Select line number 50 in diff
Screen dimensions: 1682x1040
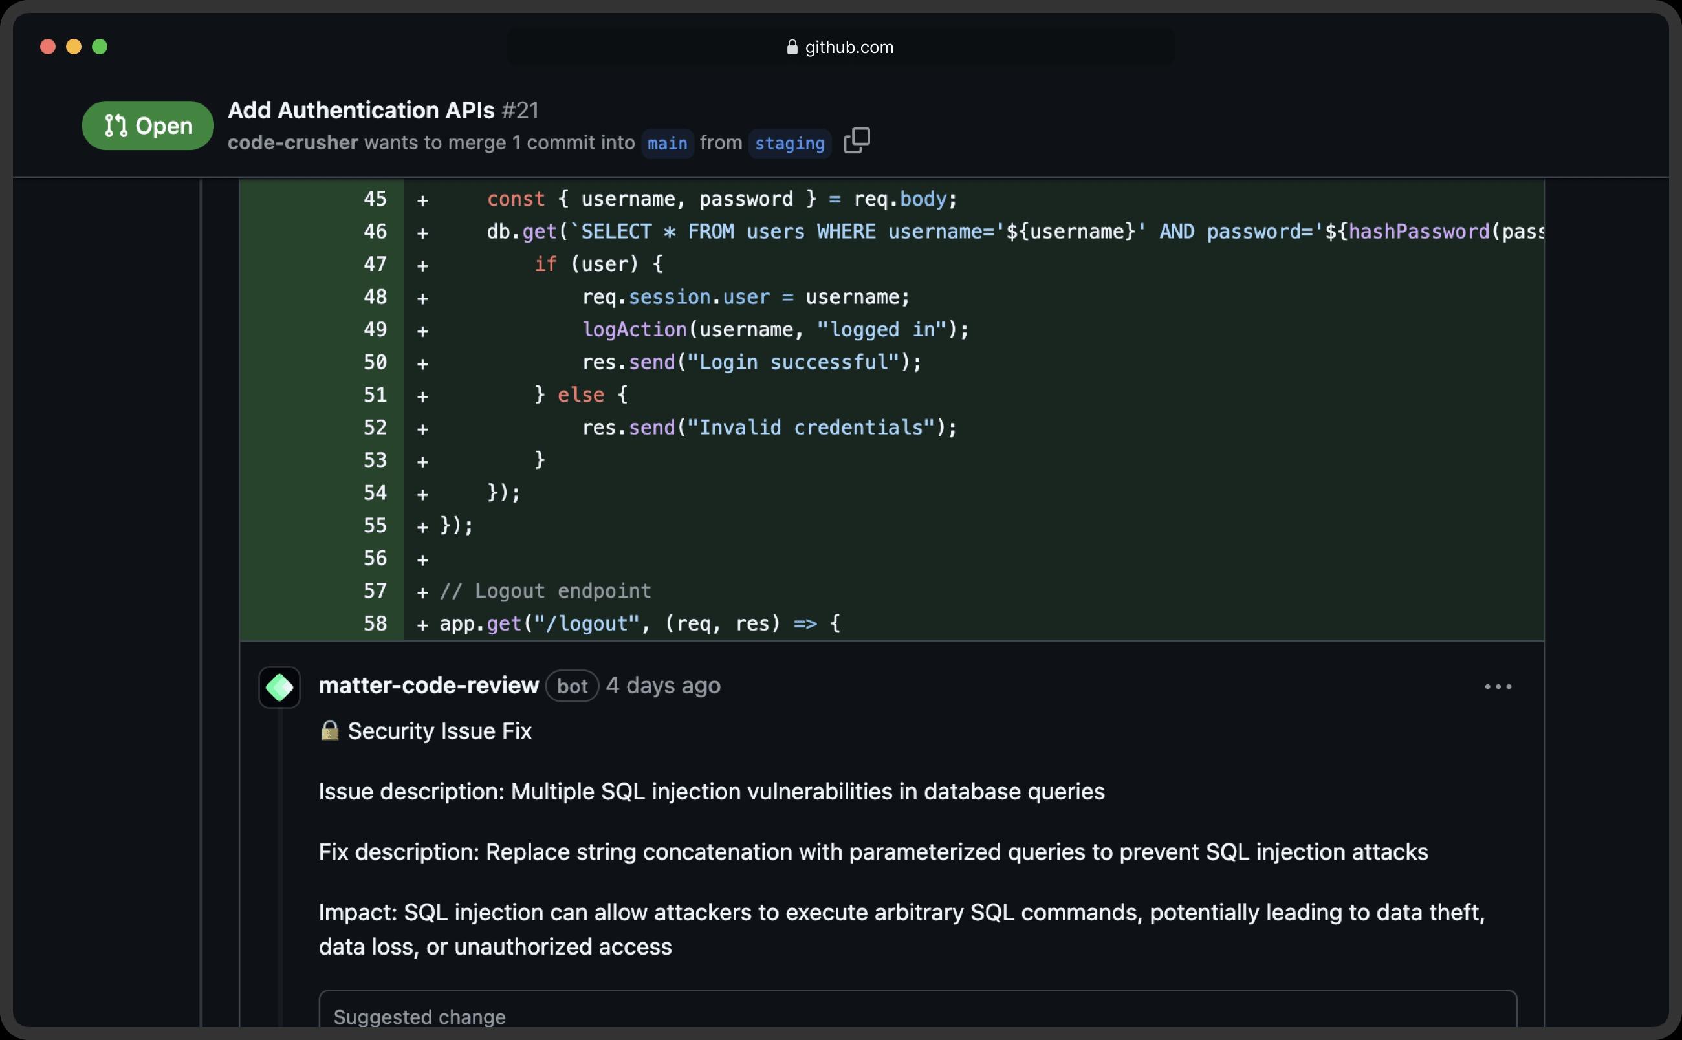click(x=375, y=362)
